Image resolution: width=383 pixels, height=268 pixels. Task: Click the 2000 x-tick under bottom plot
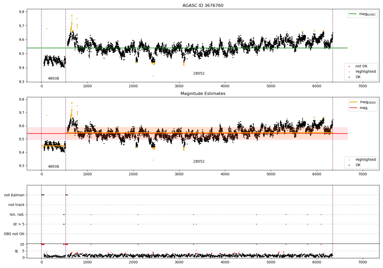point(133,262)
